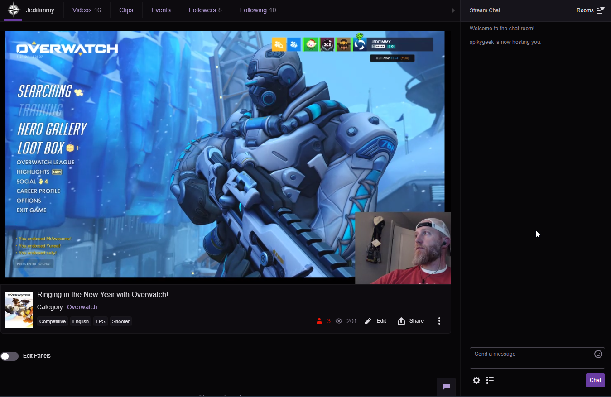
Task: Open the Overwatch category link
Action: click(82, 307)
